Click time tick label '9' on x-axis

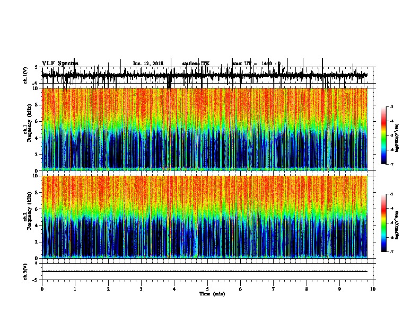click(x=339, y=289)
